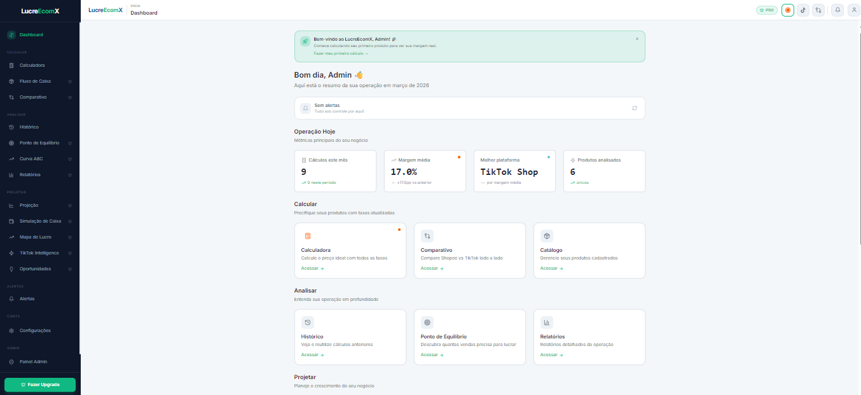Click the crown icon beside sidebar Relatórios
The width and height of the screenshot is (861, 395).
(70, 175)
